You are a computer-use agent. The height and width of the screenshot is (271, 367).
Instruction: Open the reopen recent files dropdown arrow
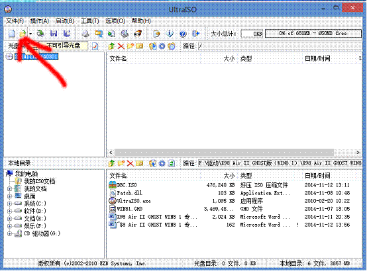click(30, 34)
